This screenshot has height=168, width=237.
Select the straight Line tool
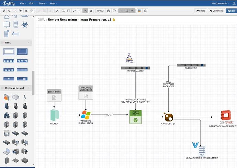pos(80,11)
